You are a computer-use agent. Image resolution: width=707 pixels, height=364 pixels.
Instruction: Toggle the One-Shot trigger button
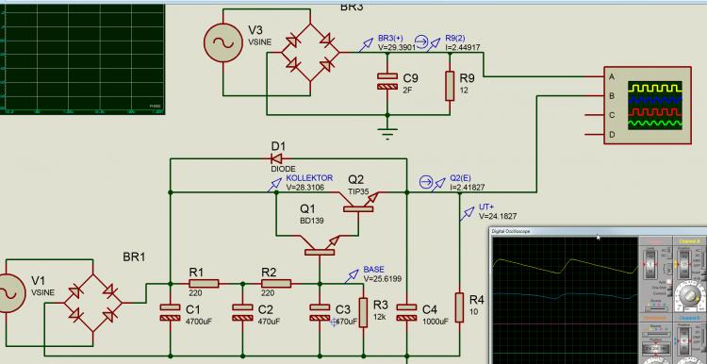(669, 288)
